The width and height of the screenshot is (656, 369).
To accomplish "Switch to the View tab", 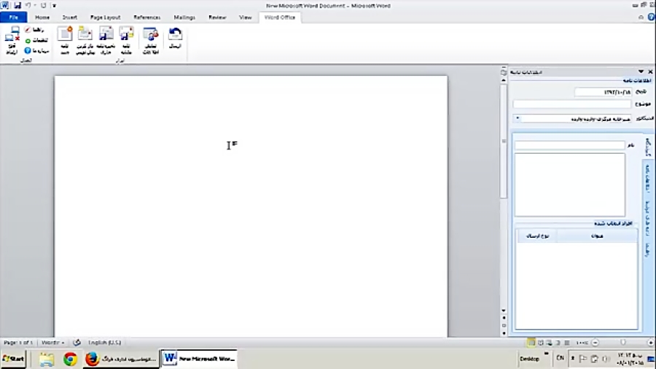I will pos(245,18).
